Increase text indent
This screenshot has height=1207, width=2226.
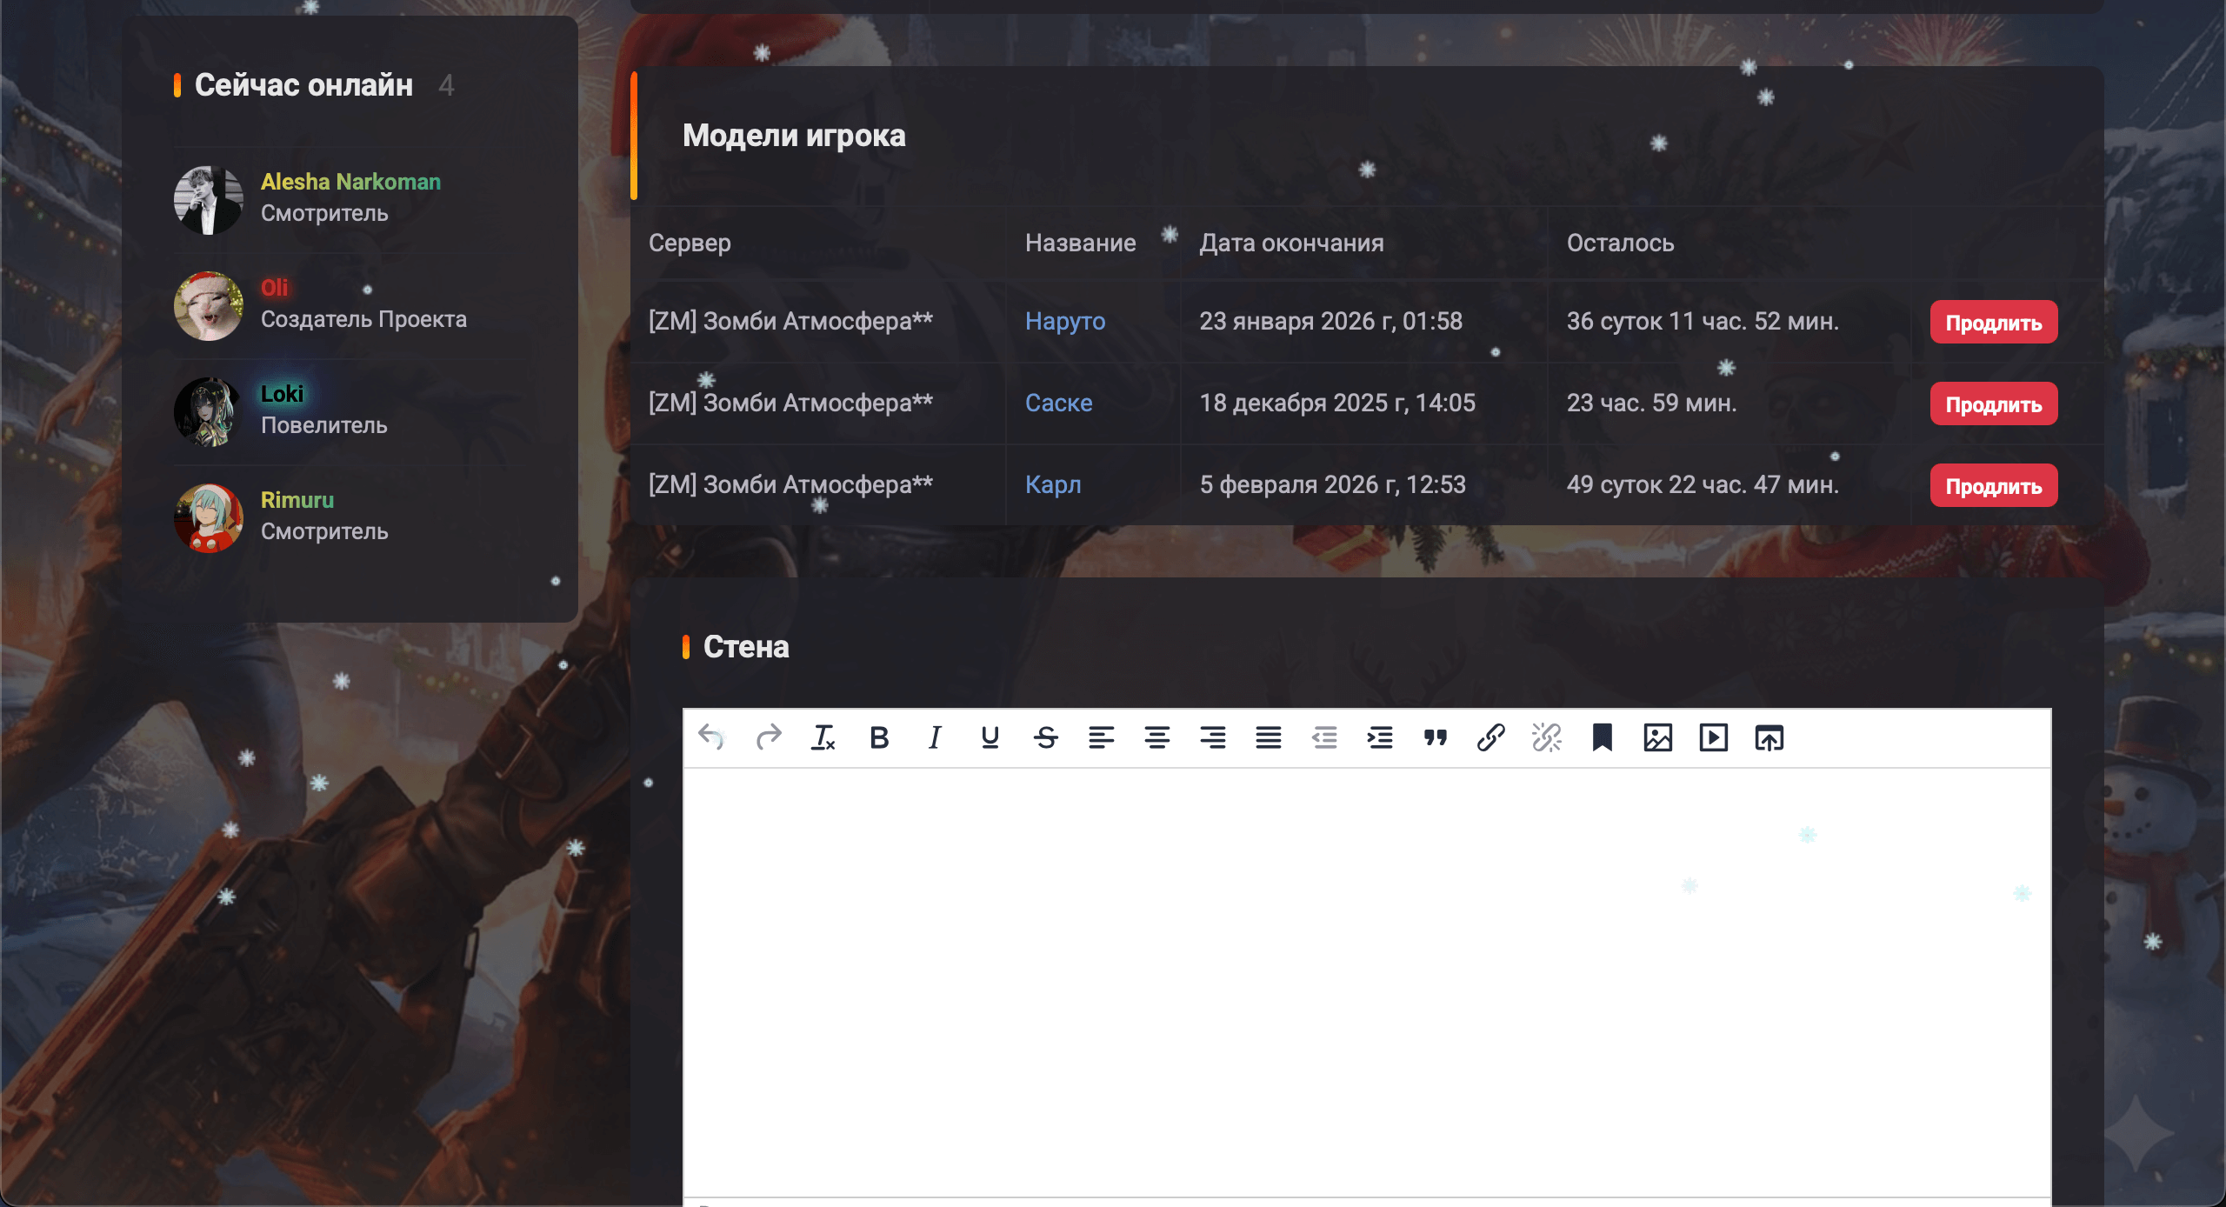click(1380, 737)
